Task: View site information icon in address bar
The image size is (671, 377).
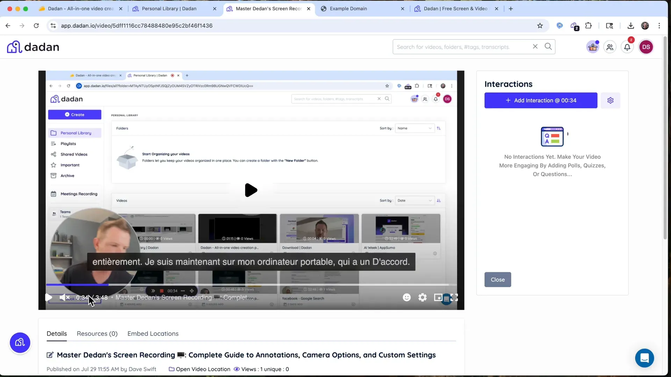Action: 53,25
